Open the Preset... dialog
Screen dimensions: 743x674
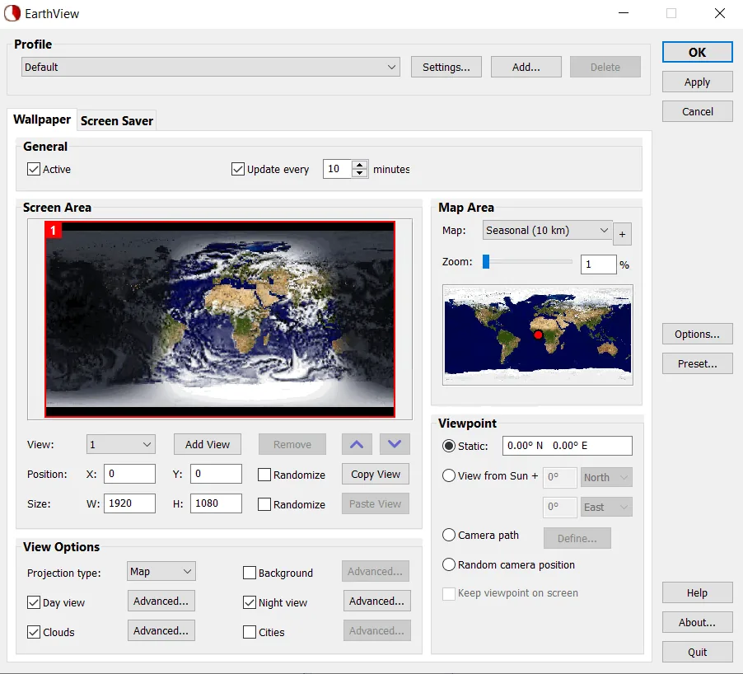point(697,363)
